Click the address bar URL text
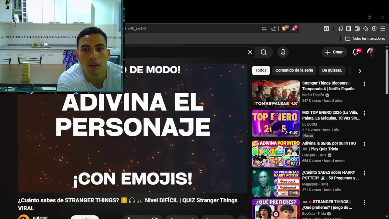 [x=136, y=29]
